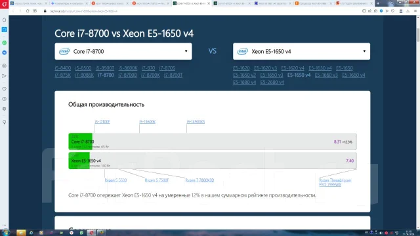Open the Opera menu logo button
The height and width of the screenshot is (236, 420).
tap(5, 4)
